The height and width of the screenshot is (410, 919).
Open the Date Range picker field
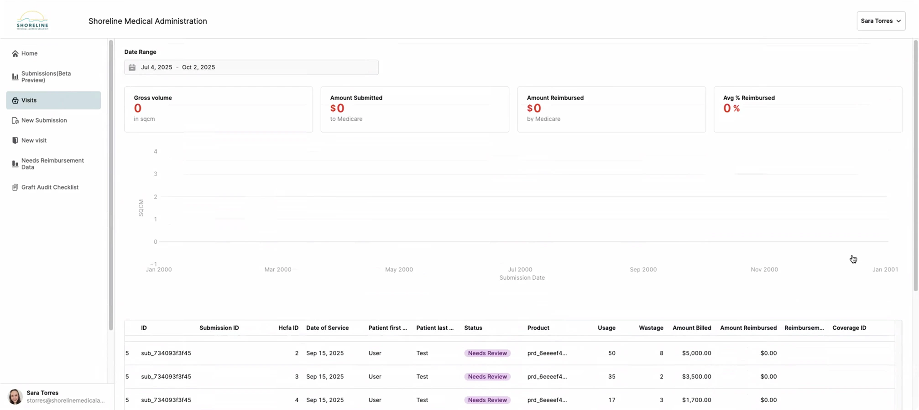(x=251, y=67)
